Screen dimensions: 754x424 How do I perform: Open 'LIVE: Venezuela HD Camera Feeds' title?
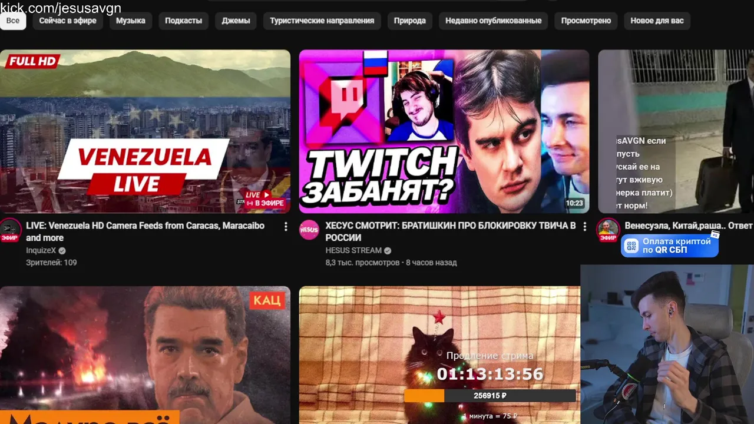coord(145,231)
